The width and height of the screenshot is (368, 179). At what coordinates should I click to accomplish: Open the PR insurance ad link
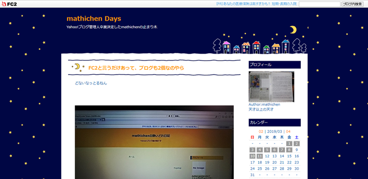tap(256, 4)
